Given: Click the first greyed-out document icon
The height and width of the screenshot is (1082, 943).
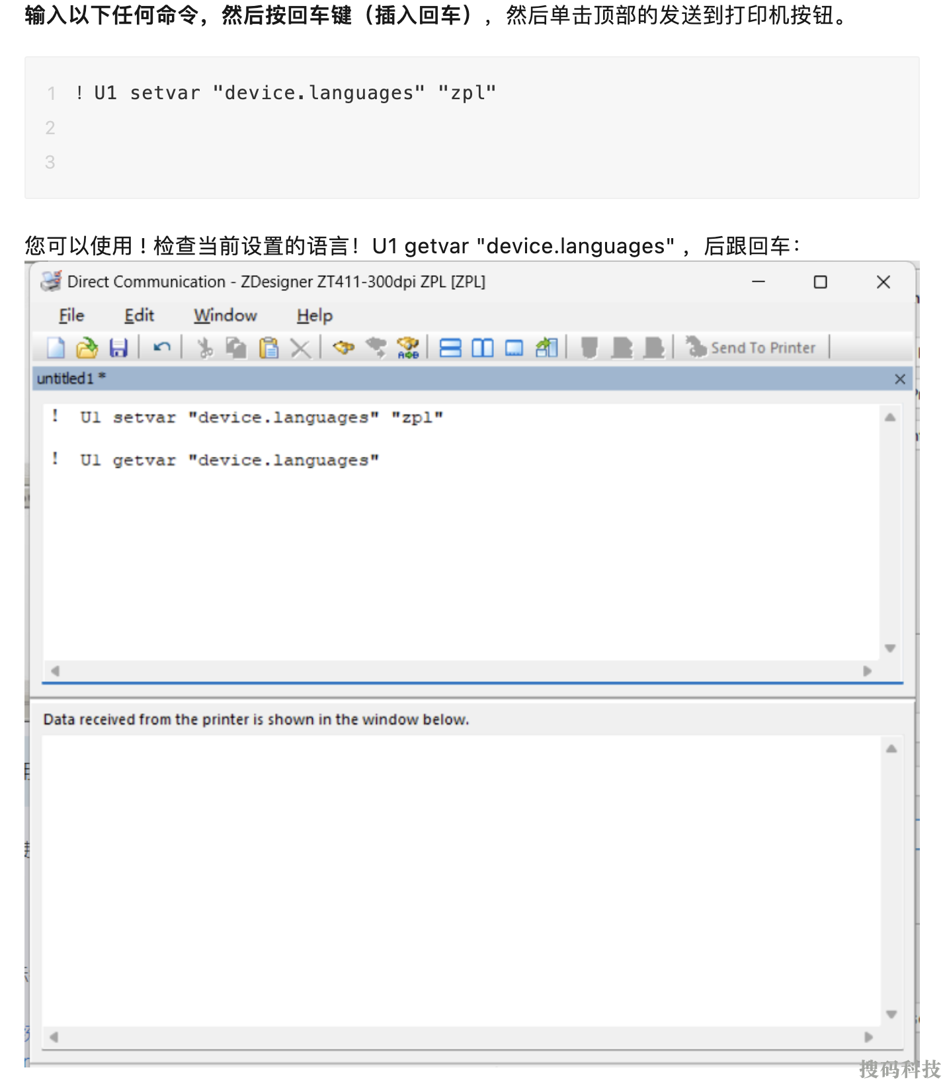Looking at the screenshot, I should [x=589, y=347].
